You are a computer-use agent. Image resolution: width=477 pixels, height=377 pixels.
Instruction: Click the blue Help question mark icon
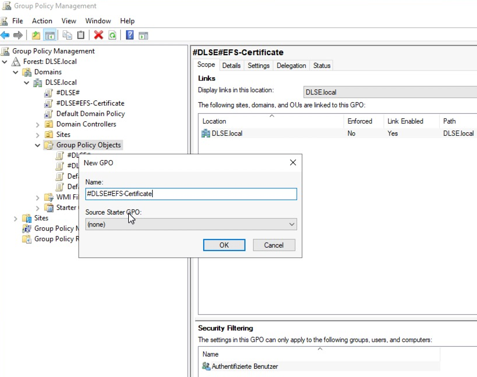pyautogui.click(x=130, y=35)
